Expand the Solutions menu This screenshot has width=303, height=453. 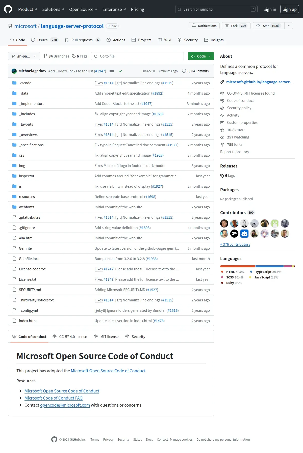53,9
